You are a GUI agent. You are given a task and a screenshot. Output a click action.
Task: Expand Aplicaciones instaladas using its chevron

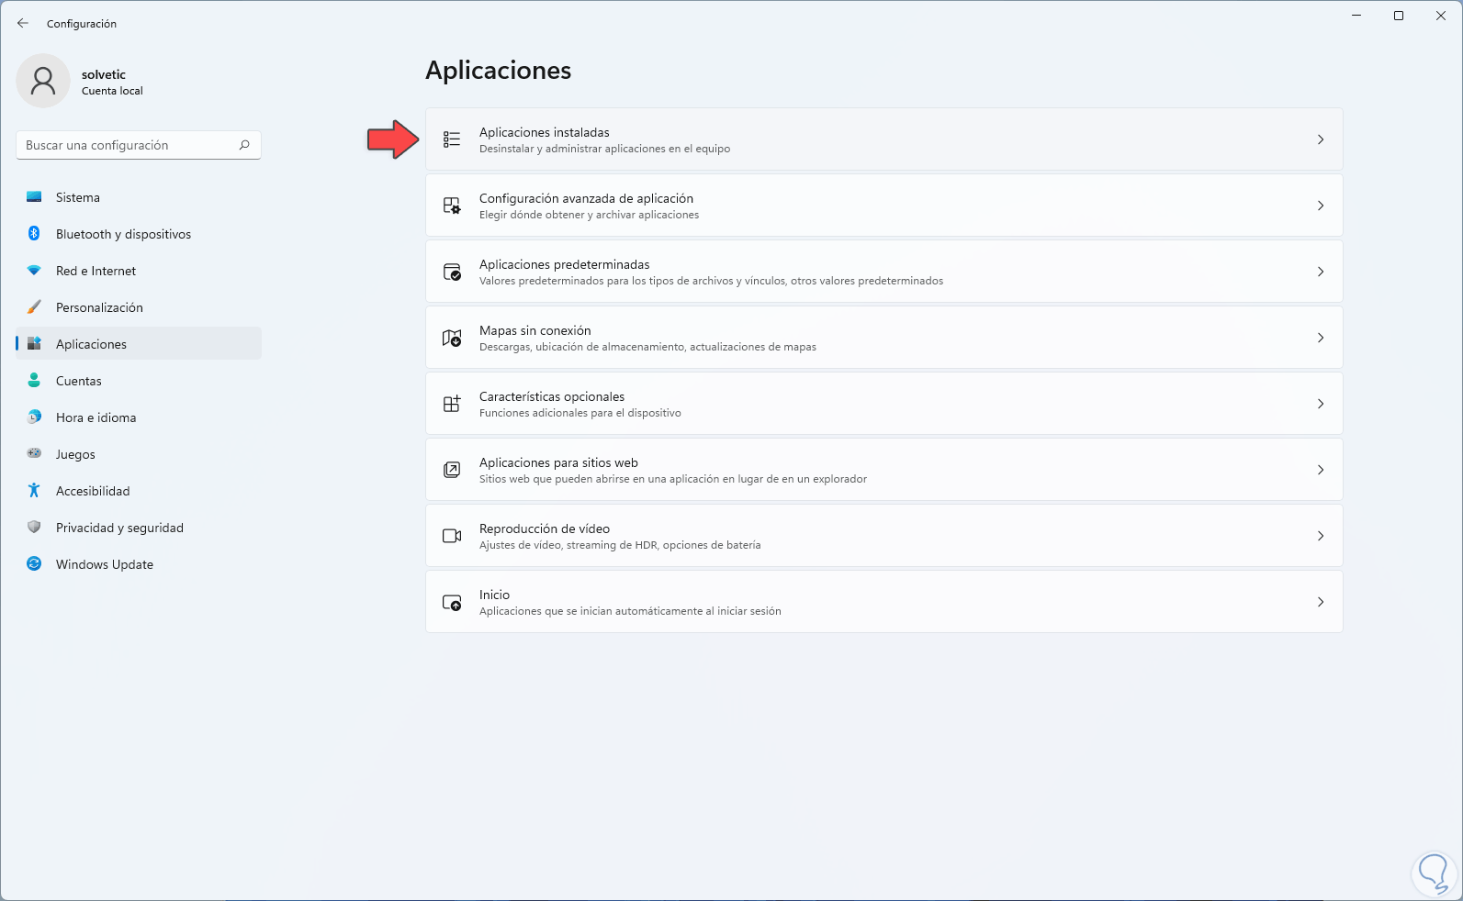(1320, 139)
